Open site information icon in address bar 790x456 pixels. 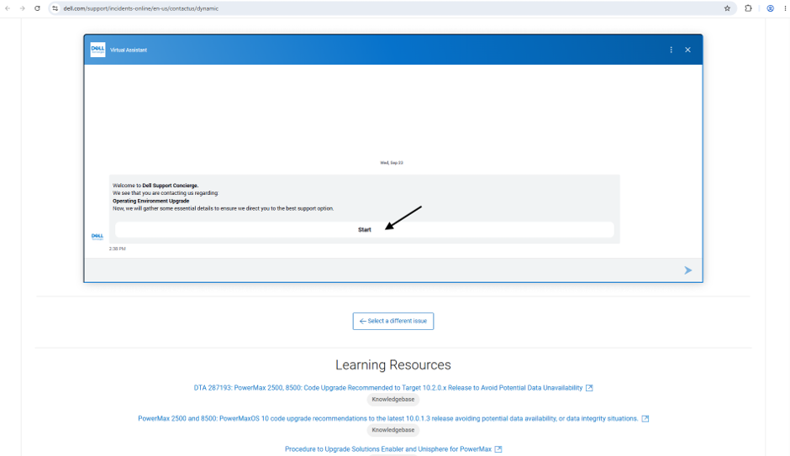click(x=55, y=8)
